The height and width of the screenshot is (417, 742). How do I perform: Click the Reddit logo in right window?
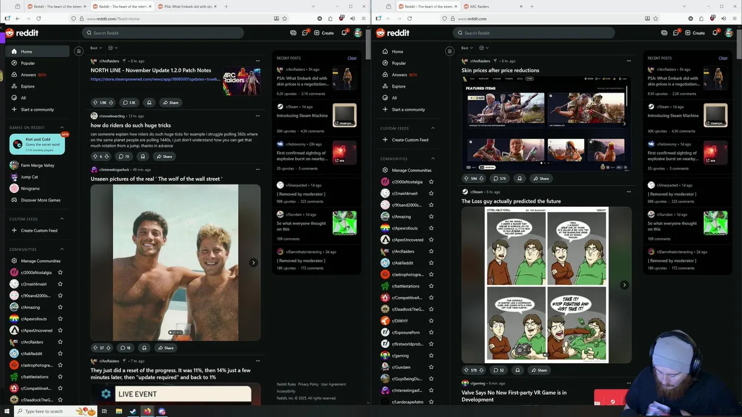[393, 33]
